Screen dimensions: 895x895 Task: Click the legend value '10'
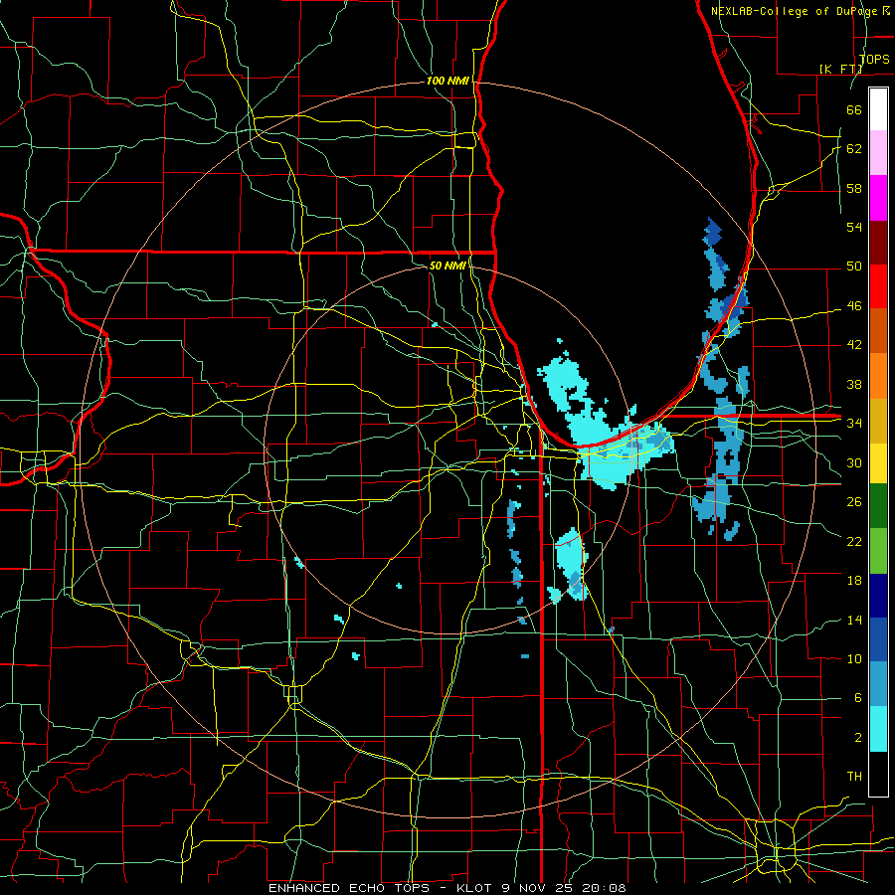[854, 659]
